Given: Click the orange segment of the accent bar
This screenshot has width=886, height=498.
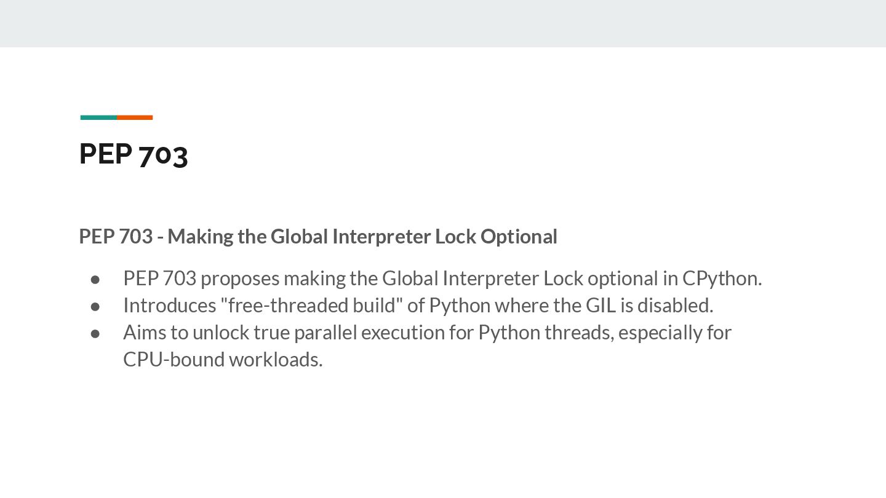Looking at the screenshot, I should (x=135, y=117).
